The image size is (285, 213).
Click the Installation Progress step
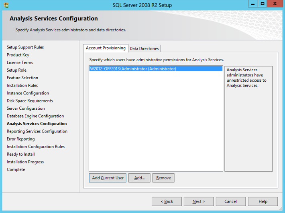[25, 162]
